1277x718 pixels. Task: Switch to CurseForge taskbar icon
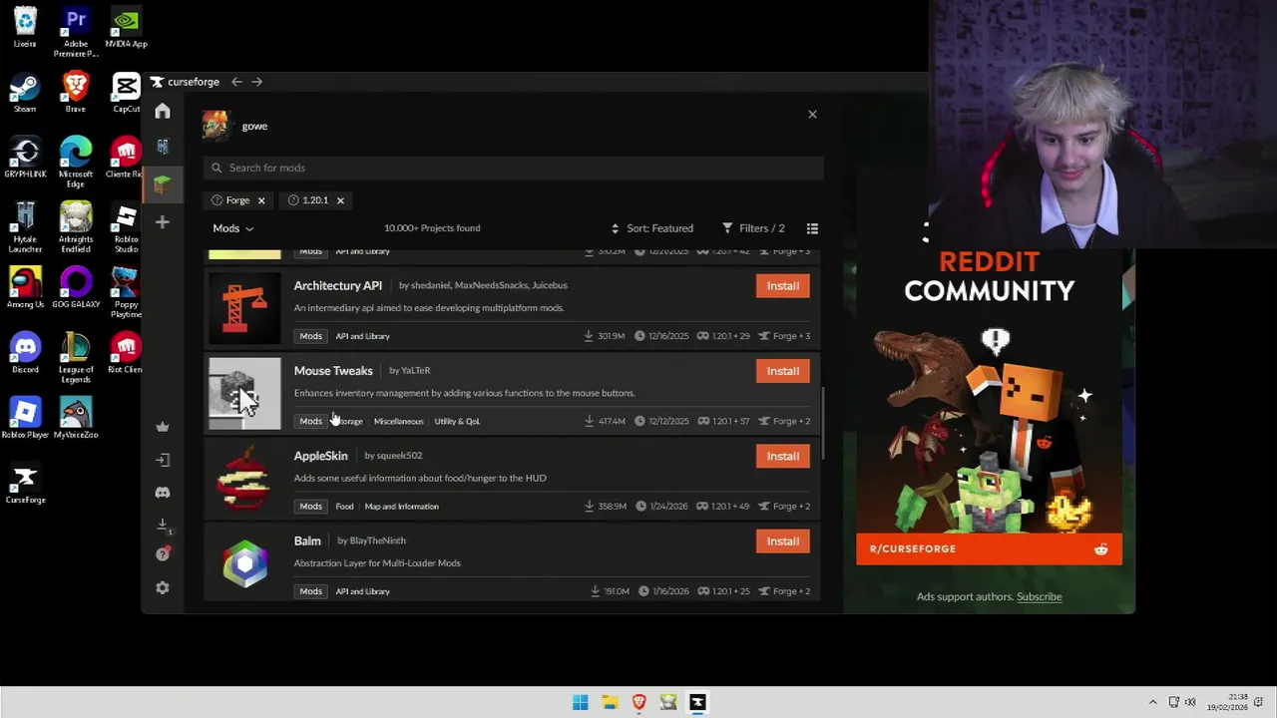(x=697, y=703)
